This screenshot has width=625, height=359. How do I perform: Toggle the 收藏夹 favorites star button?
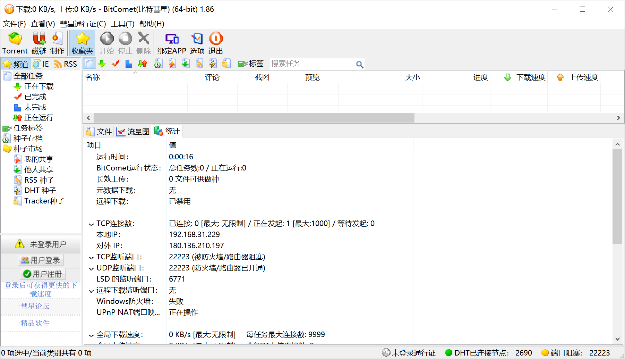(83, 43)
